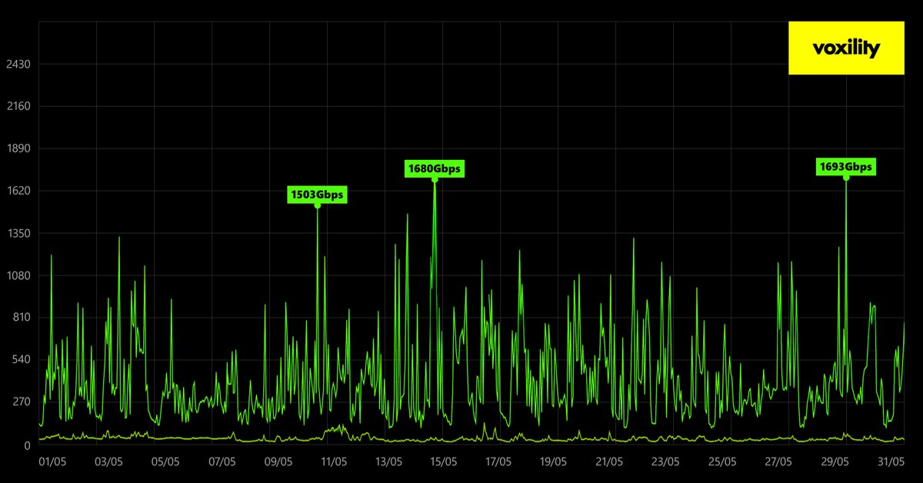
Task: Select the 1680Gbps peak label
Action: pyautogui.click(x=435, y=168)
